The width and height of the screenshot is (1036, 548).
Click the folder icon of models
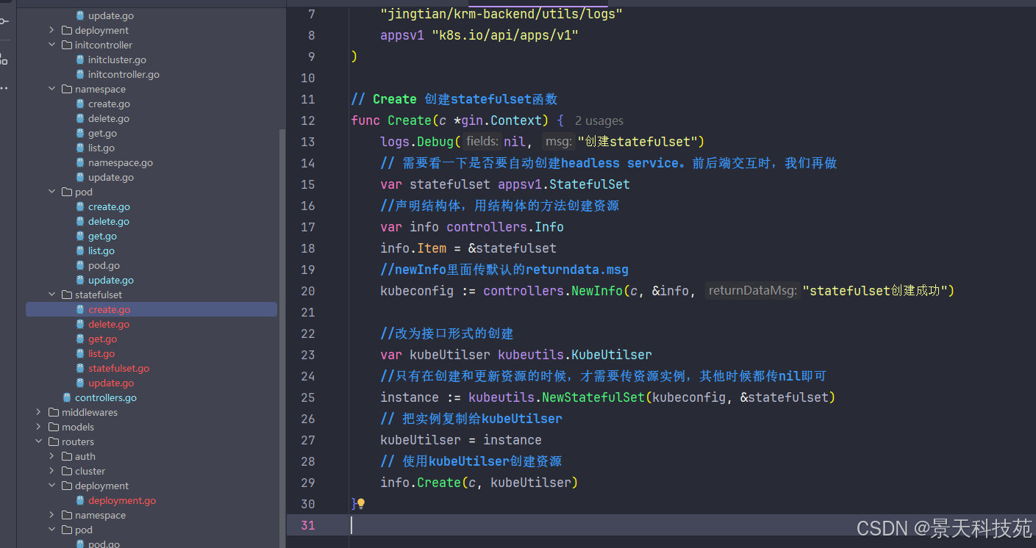tap(54, 427)
